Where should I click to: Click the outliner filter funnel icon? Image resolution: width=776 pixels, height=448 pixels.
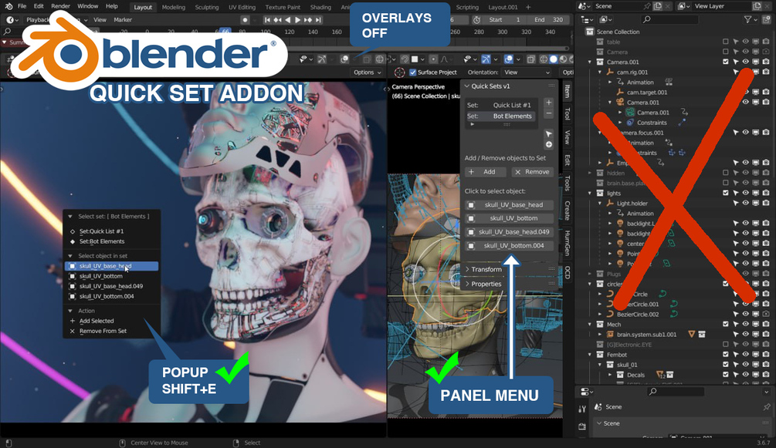747,19
